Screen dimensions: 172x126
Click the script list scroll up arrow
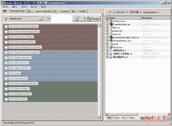99,25
